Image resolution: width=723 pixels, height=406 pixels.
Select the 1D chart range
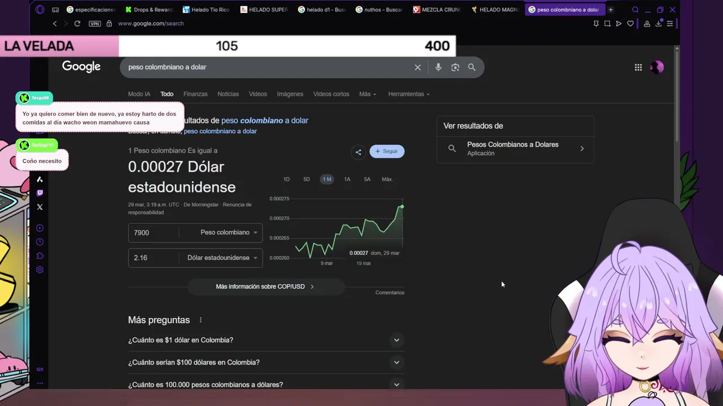tap(286, 179)
